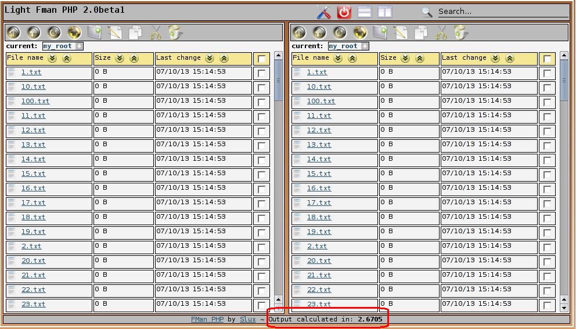Check the box for 14.txt in left panel

pos(261,161)
